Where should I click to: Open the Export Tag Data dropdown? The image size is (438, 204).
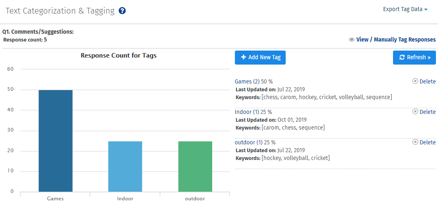(x=405, y=9)
